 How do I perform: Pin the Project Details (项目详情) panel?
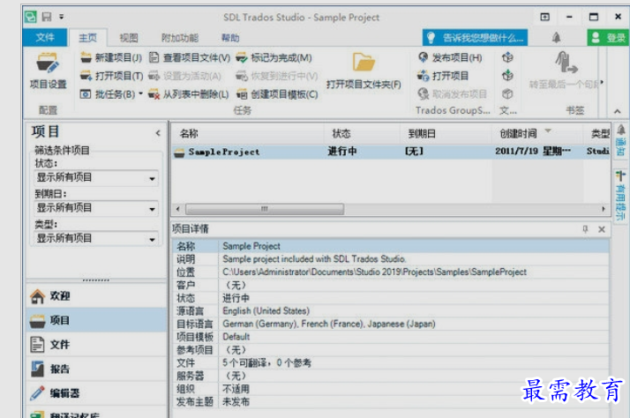585,229
